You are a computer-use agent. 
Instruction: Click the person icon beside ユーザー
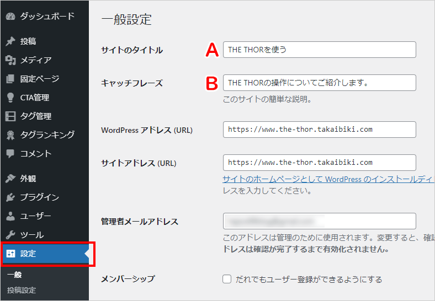click(x=10, y=216)
